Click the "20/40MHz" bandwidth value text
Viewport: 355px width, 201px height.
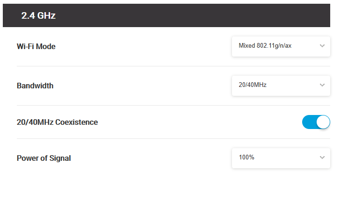(x=253, y=85)
